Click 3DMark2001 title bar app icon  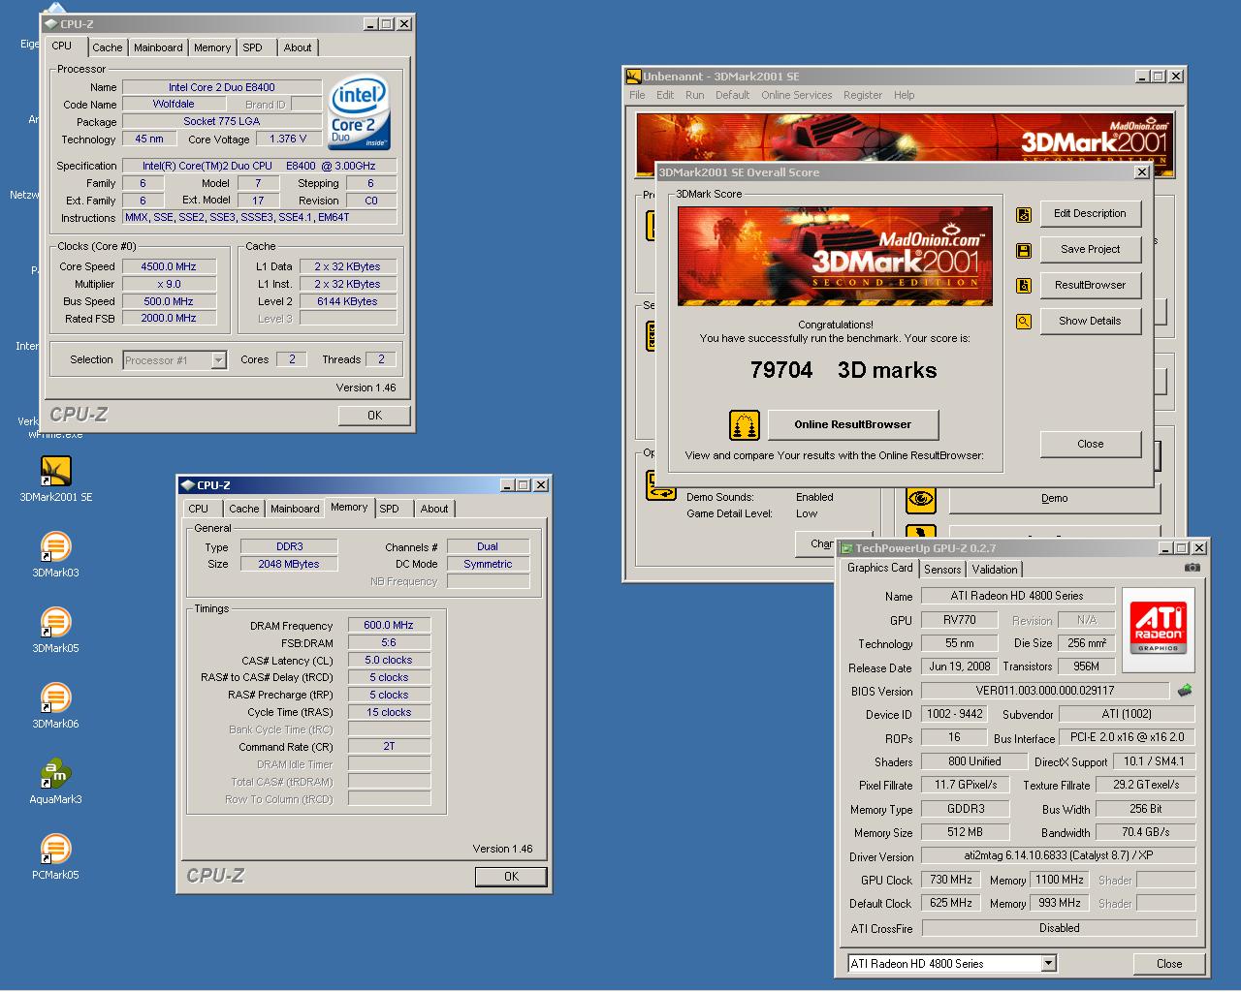click(x=633, y=77)
